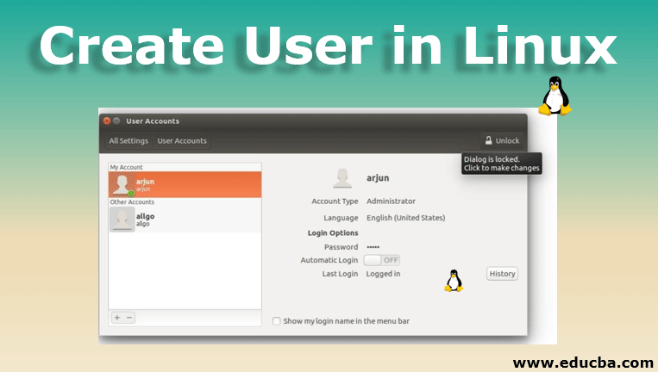
Task: Click the allgo avatar thumbnail
Action: pos(122,220)
